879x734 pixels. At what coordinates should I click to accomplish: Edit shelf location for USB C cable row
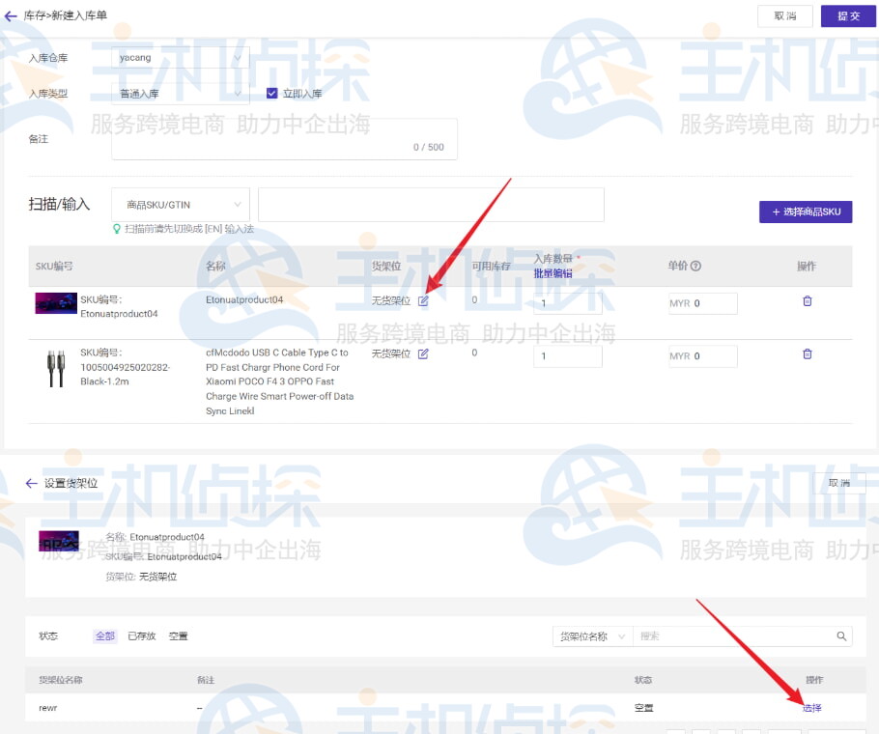(423, 354)
